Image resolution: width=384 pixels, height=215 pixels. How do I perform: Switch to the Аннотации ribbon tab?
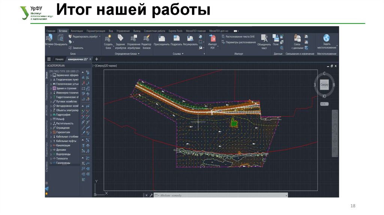[76, 31]
